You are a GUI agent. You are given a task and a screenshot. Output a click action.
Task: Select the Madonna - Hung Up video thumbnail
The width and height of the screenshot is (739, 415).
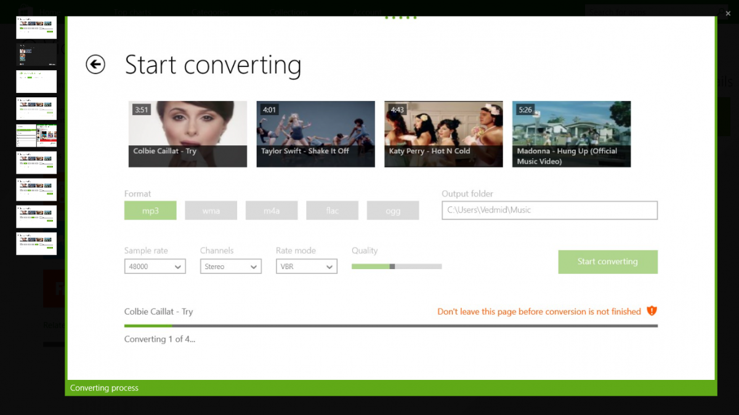click(571, 134)
